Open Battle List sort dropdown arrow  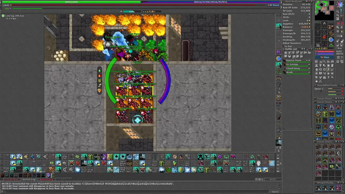pyautogui.click(x=307, y=49)
